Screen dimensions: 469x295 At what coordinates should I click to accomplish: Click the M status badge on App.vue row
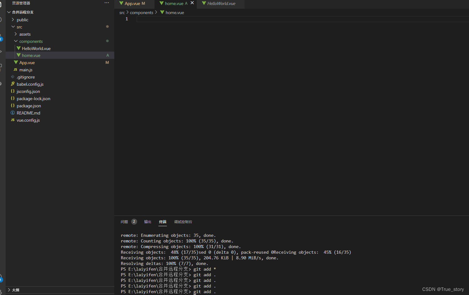tap(107, 63)
